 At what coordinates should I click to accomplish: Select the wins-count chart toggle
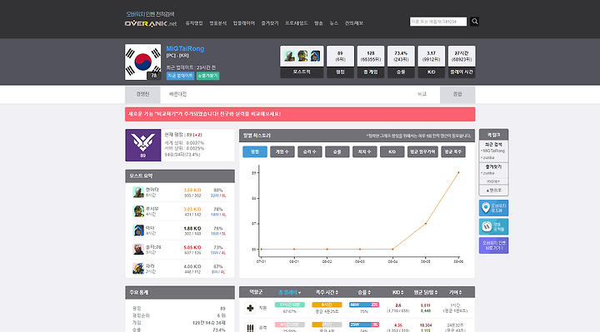310,151
